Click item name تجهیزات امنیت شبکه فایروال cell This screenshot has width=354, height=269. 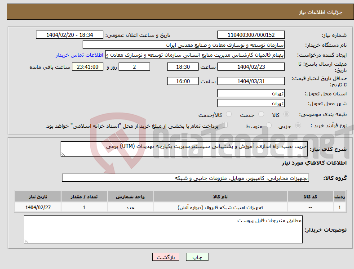tap(220, 207)
